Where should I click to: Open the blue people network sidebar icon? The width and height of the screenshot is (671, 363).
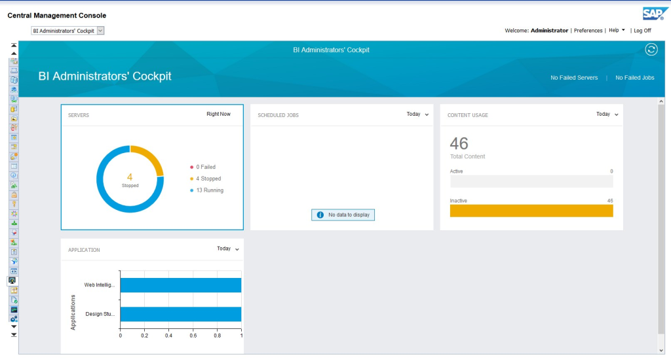pyautogui.click(x=14, y=90)
